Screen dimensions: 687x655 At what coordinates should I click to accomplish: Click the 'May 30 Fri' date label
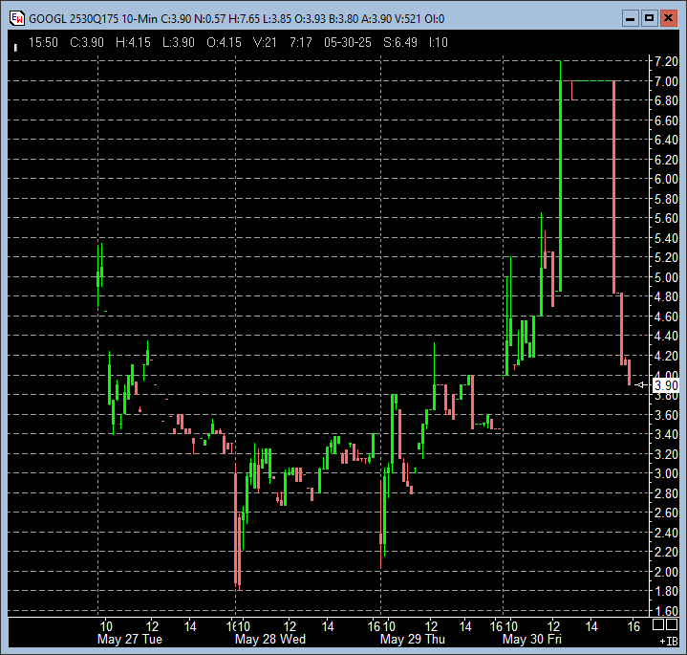pyautogui.click(x=532, y=639)
